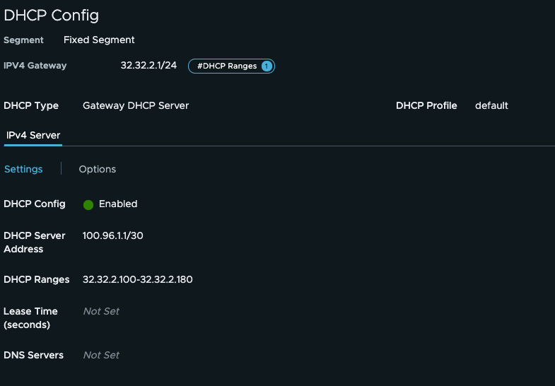Viewport: 555px width, 386px height.
Task: Click the Lease Time Not Set value
Action: click(101, 312)
